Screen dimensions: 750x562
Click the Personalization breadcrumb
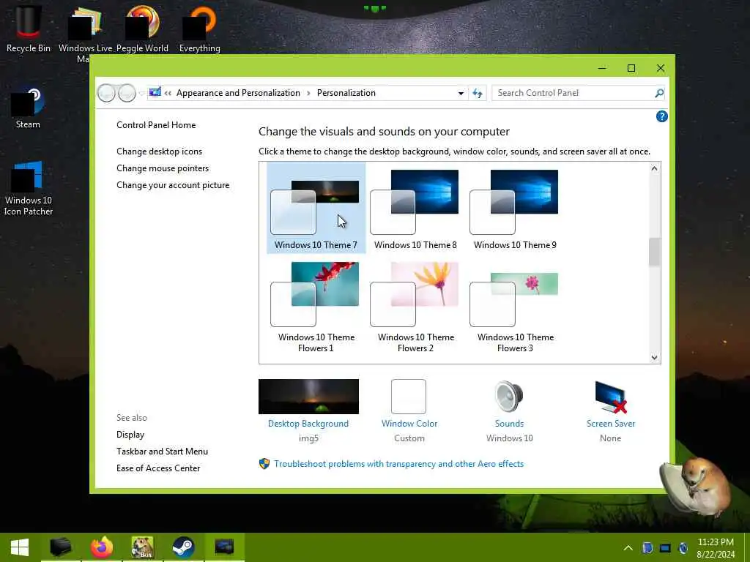(x=346, y=93)
